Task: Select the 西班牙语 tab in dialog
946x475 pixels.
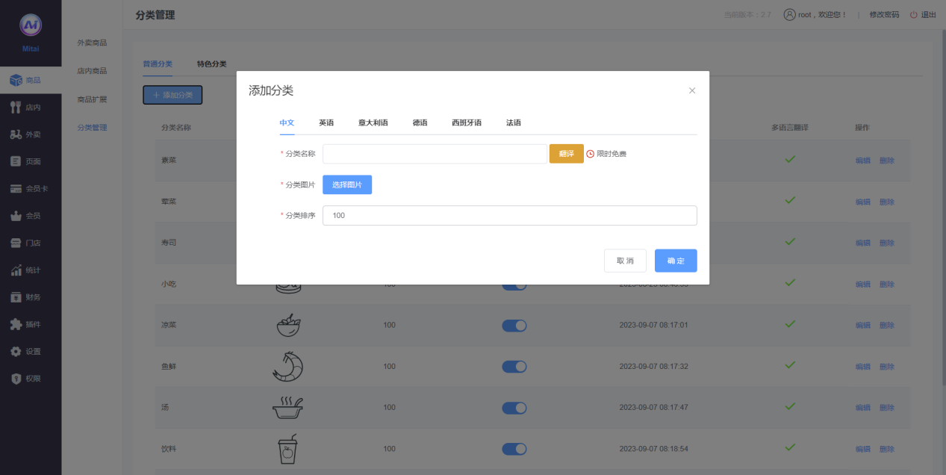Action: pos(467,122)
